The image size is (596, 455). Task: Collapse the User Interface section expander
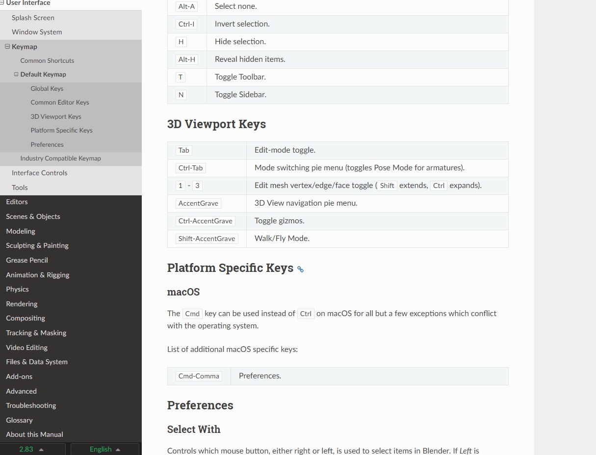click(x=2, y=3)
